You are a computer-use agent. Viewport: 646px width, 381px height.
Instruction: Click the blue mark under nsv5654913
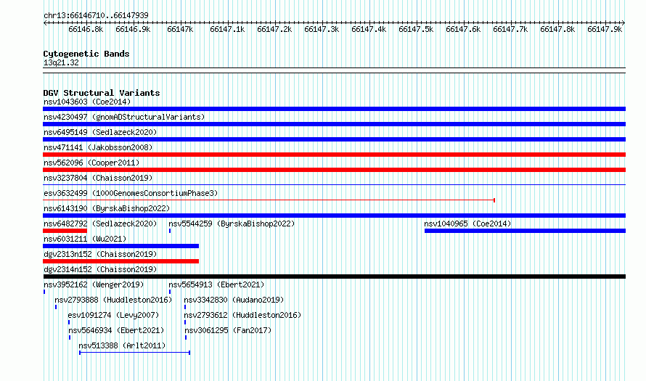coord(170,292)
